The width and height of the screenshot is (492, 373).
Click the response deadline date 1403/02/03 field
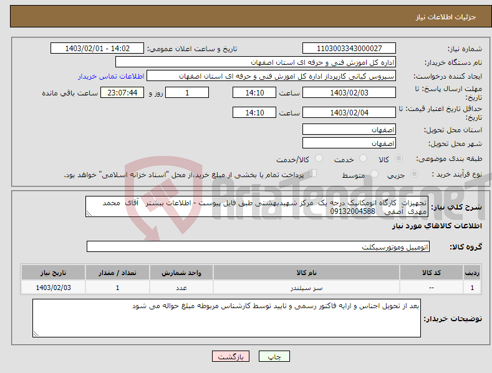[x=349, y=92]
